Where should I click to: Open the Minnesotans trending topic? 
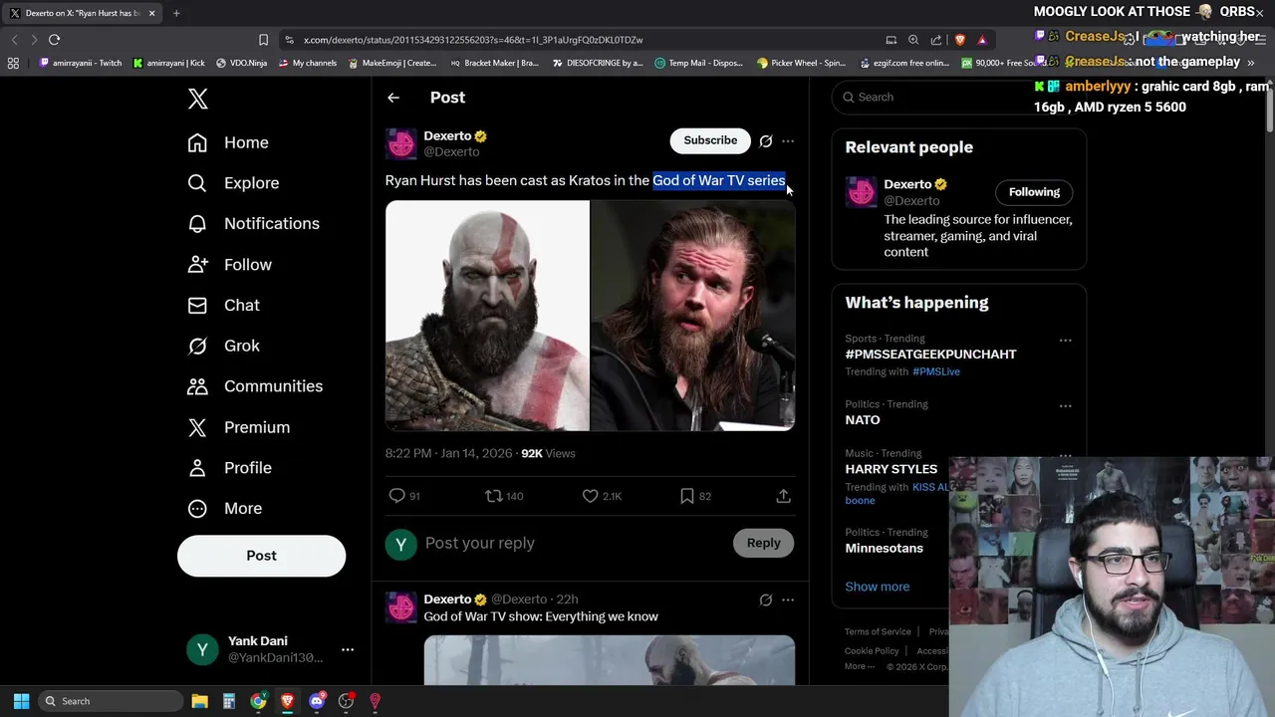coord(884,548)
